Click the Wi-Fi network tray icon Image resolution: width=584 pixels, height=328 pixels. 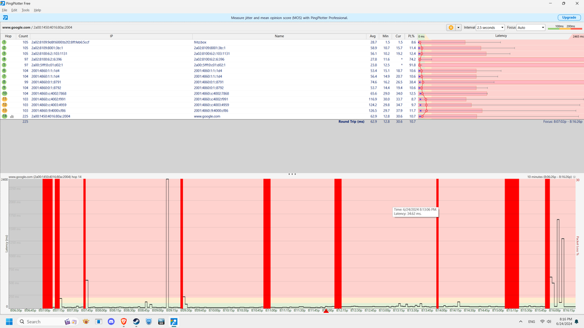(x=542, y=322)
